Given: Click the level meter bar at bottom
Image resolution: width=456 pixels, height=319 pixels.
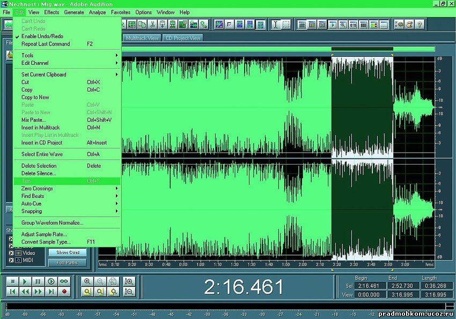Looking at the screenshot, I should [x=225, y=306].
